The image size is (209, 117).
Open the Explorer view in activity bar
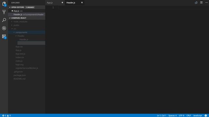click(x=4, y=4)
